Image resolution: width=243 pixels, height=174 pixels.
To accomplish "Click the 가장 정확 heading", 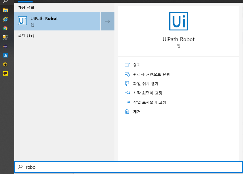I will tap(26, 8).
